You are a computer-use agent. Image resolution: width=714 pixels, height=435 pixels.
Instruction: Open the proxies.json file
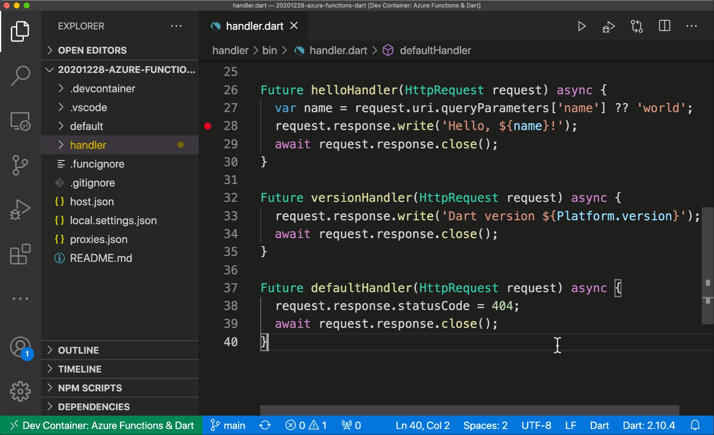pyautogui.click(x=120, y=239)
